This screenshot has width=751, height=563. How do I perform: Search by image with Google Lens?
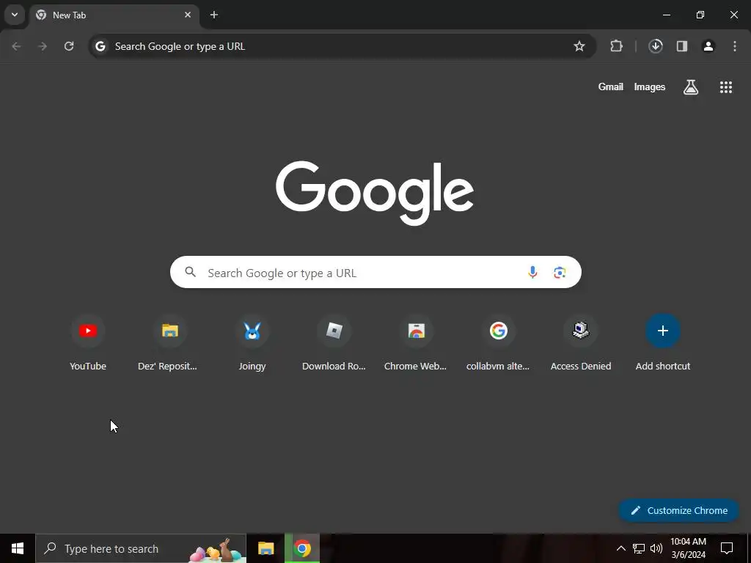point(560,273)
